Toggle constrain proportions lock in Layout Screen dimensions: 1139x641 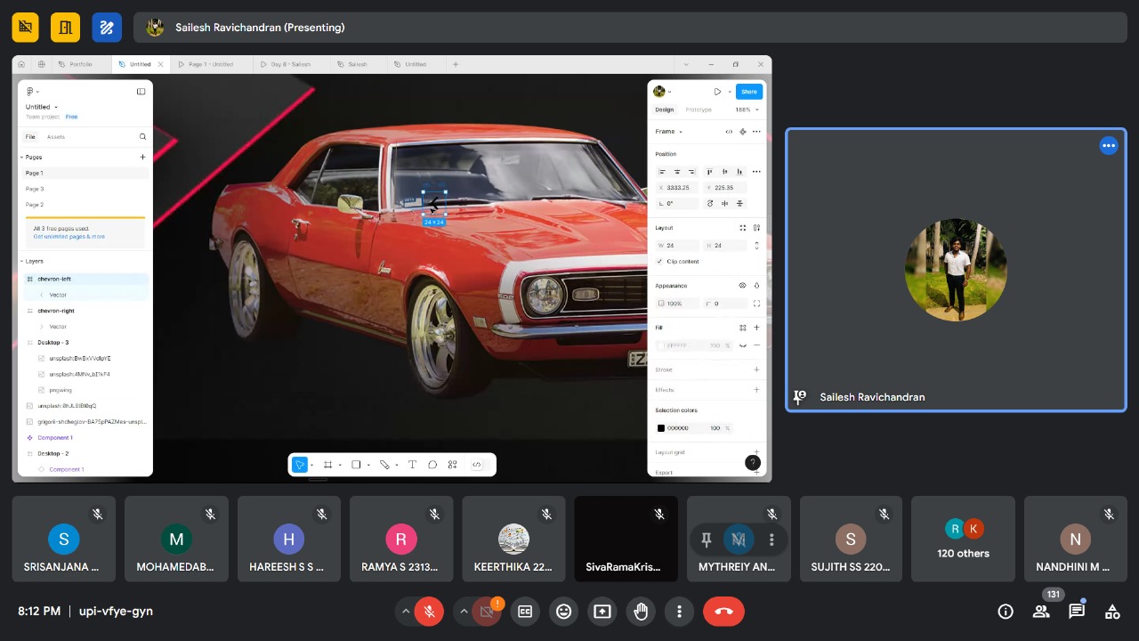(756, 245)
